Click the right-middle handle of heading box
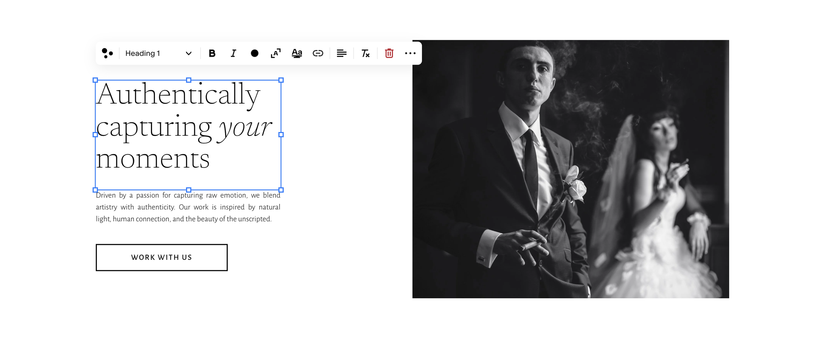This screenshot has height=352, width=826. point(281,135)
